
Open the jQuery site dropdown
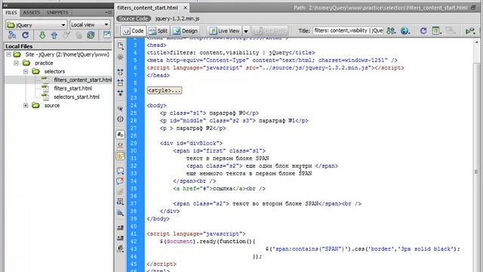[36, 25]
